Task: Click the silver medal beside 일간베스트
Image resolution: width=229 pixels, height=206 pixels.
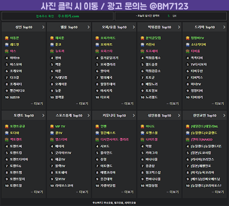Action: tap(97, 133)
